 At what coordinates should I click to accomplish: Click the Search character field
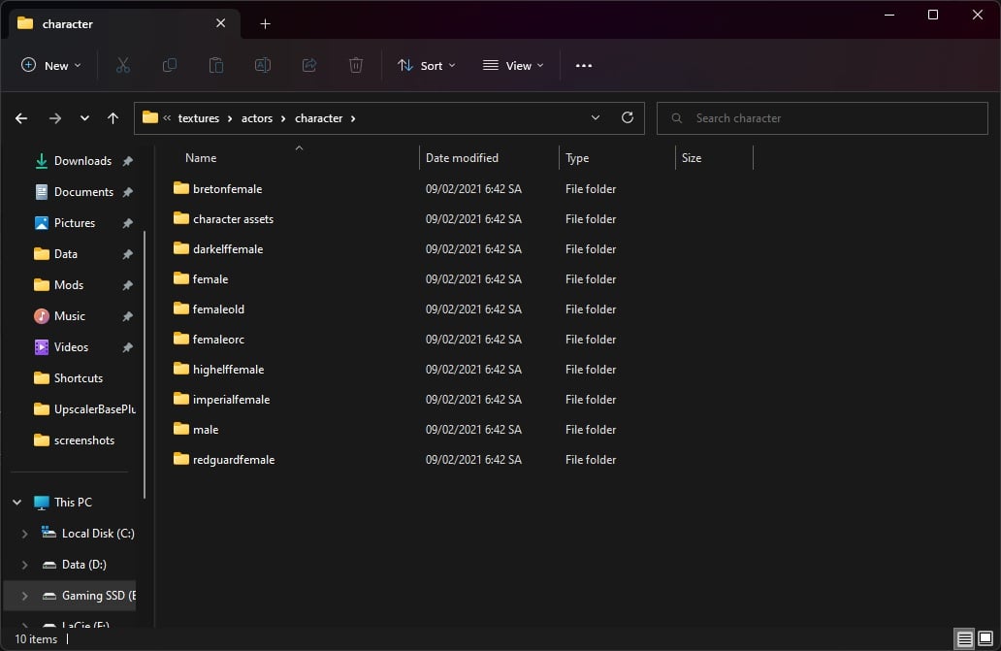point(823,118)
